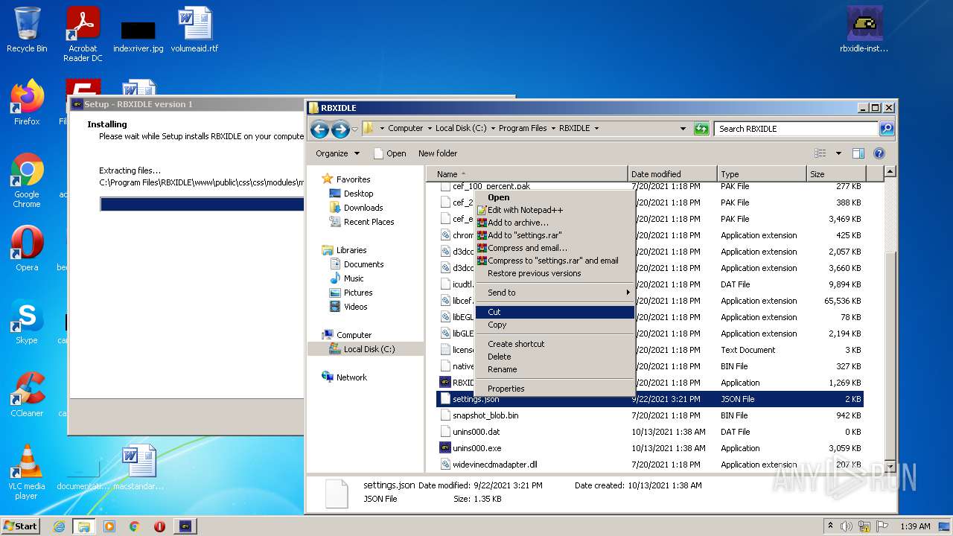Expand the Computer breadcrumb arrow
The width and height of the screenshot is (953, 536).
[x=430, y=128]
